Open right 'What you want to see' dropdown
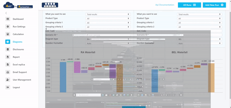 point(200,14)
